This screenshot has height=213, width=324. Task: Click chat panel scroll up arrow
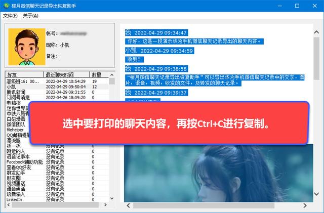(x=316, y=32)
